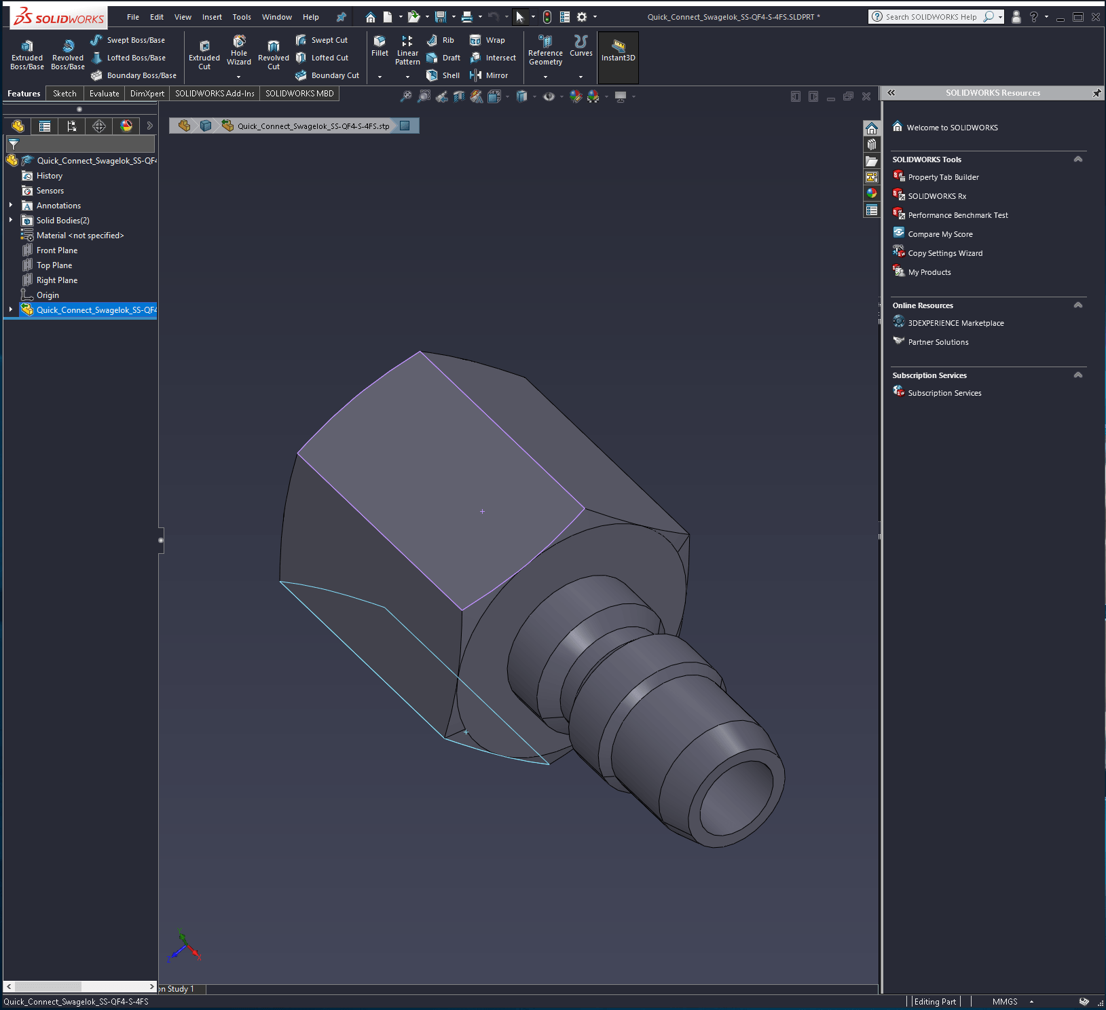Collapse the SOLIDWORKS Tools section
The image size is (1106, 1010).
point(1077,159)
